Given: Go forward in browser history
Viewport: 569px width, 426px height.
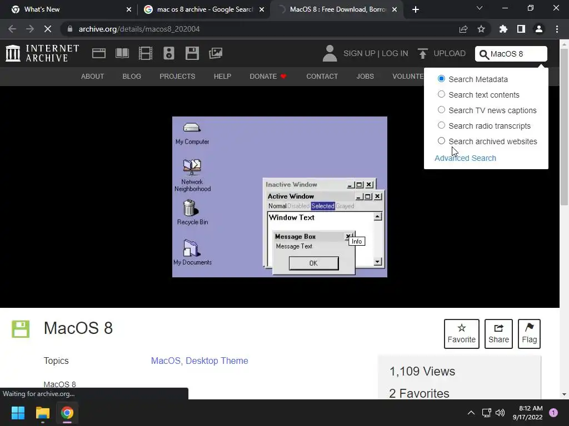Looking at the screenshot, I should tap(30, 29).
